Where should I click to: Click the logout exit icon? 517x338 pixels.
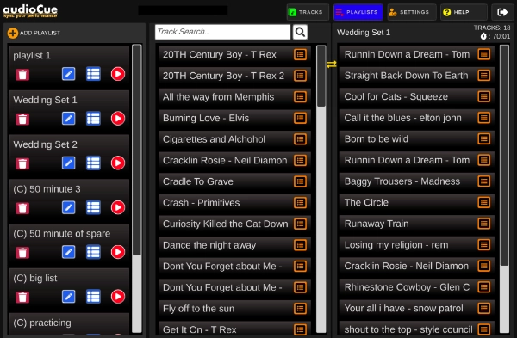pos(502,12)
